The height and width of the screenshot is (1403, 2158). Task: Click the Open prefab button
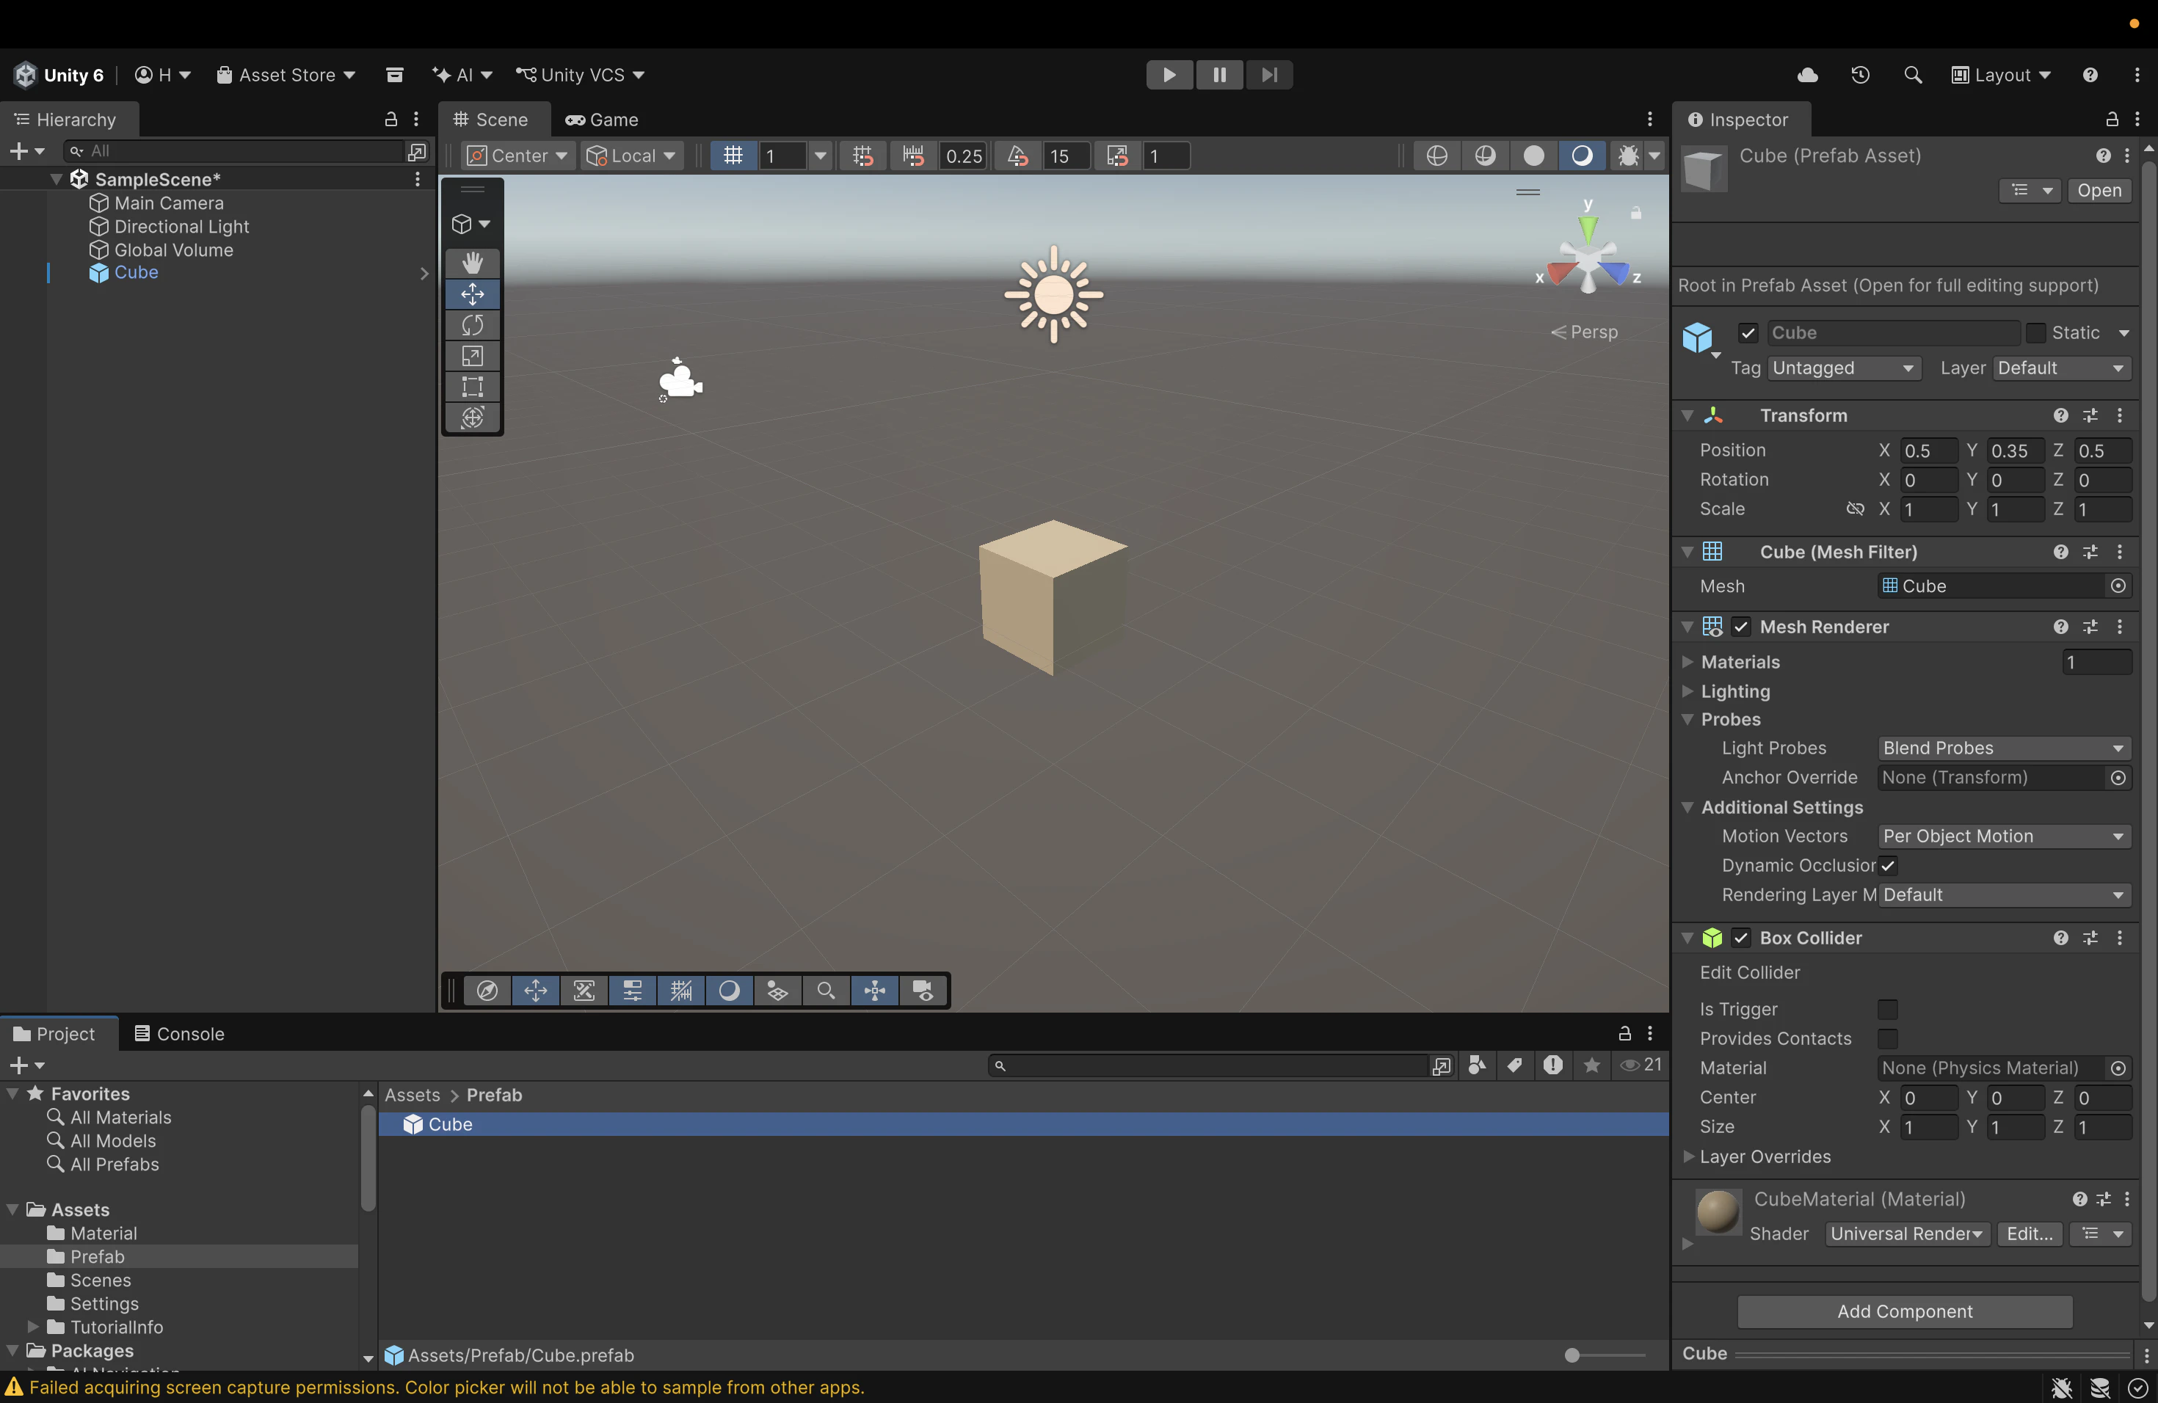point(2099,190)
